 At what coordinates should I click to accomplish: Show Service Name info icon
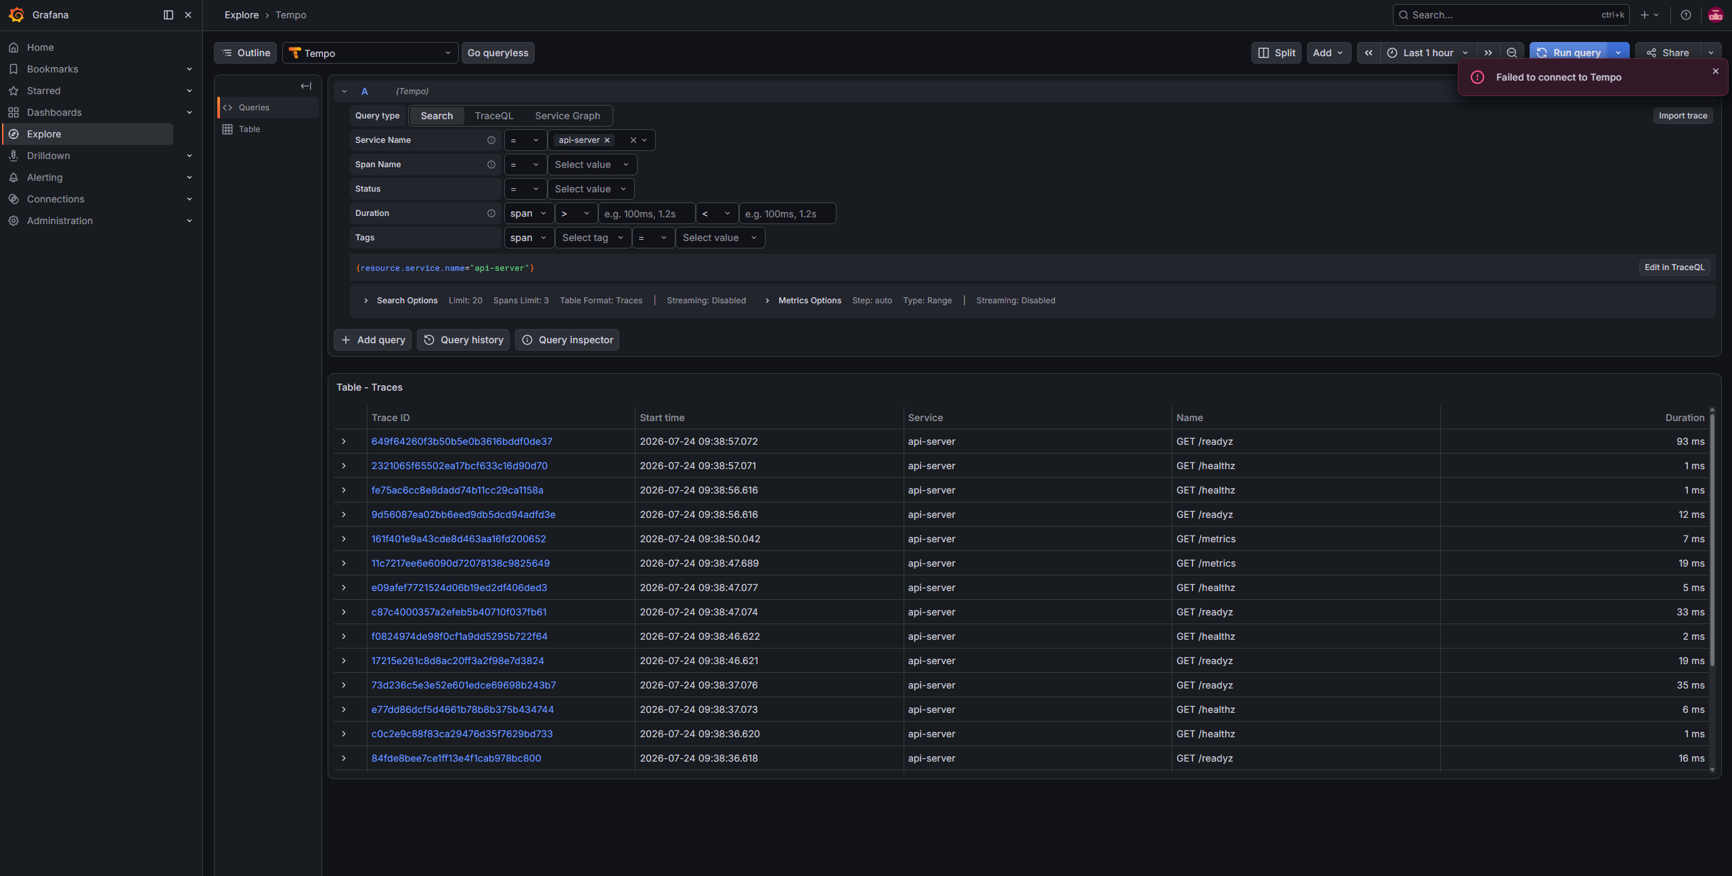click(491, 140)
